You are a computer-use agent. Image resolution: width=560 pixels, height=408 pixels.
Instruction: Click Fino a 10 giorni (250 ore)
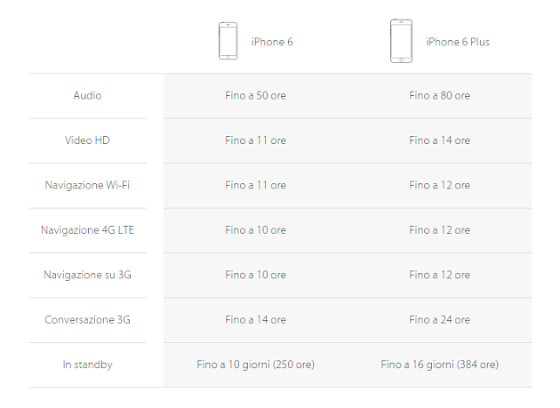(255, 364)
